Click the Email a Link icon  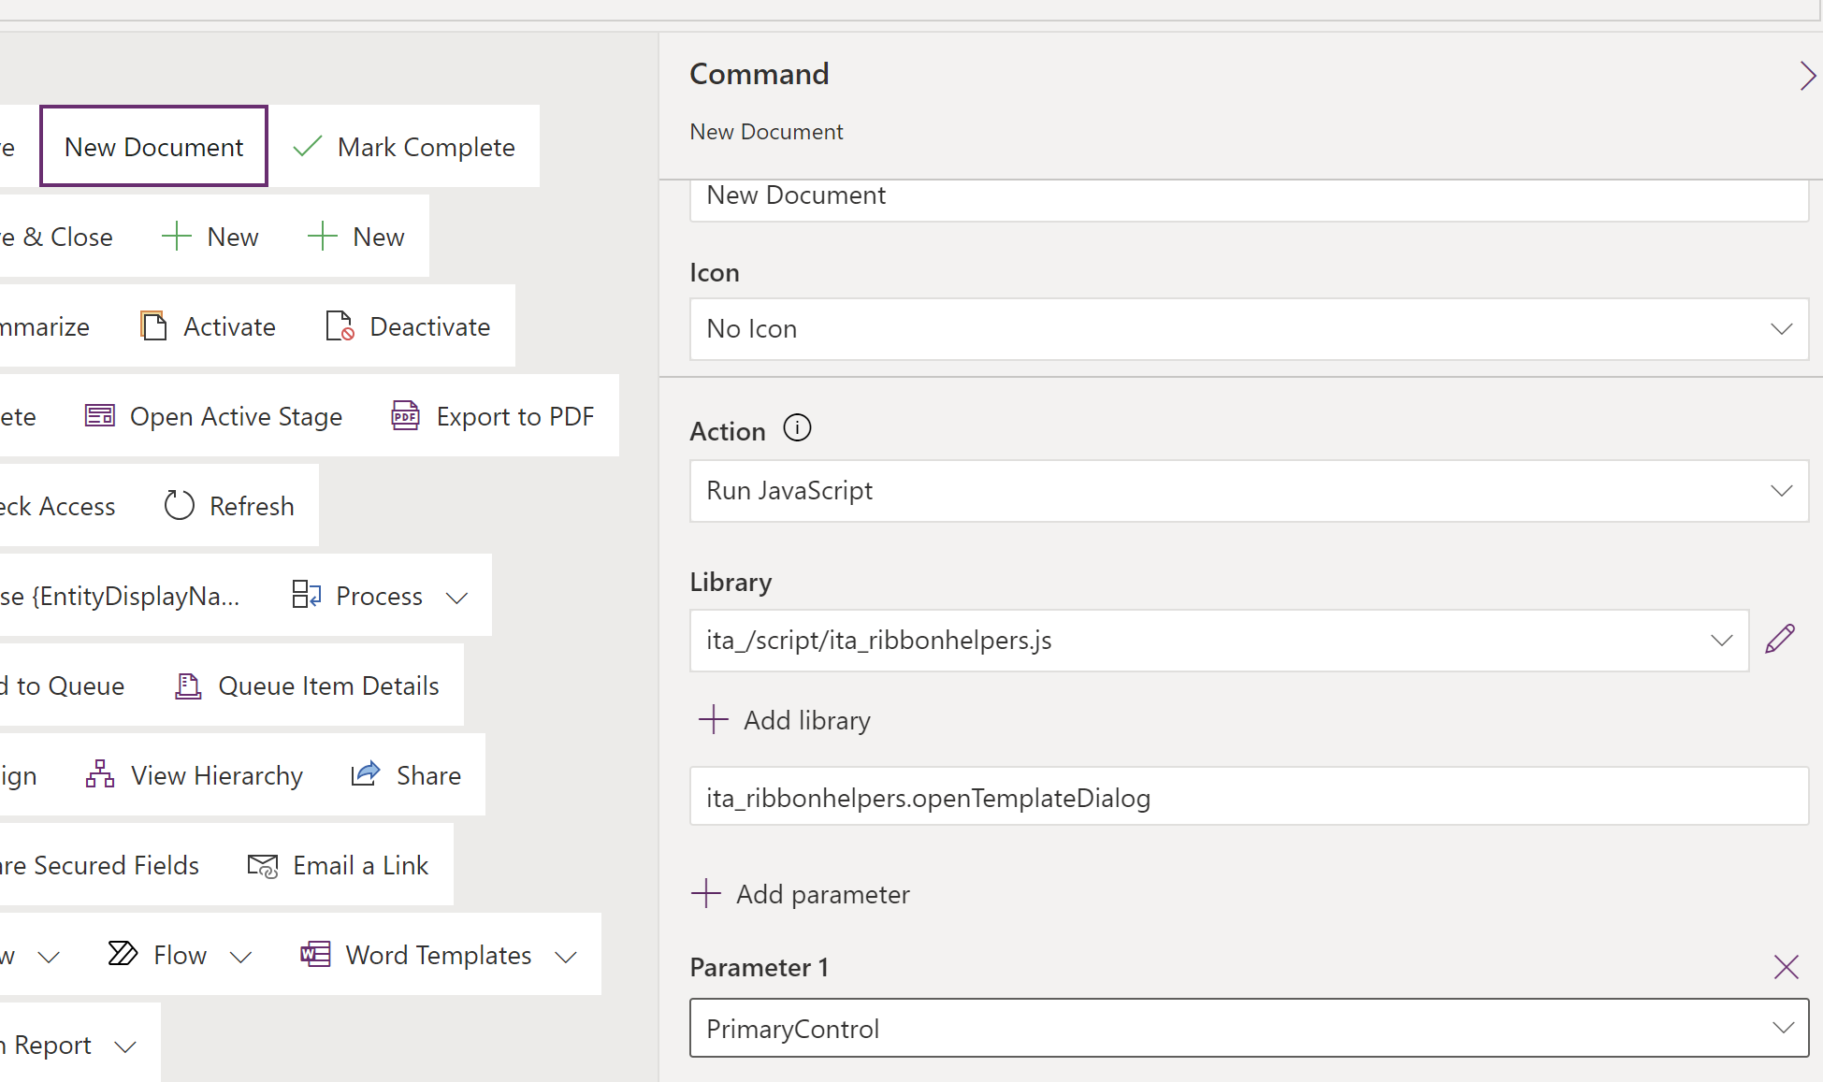point(262,865)
